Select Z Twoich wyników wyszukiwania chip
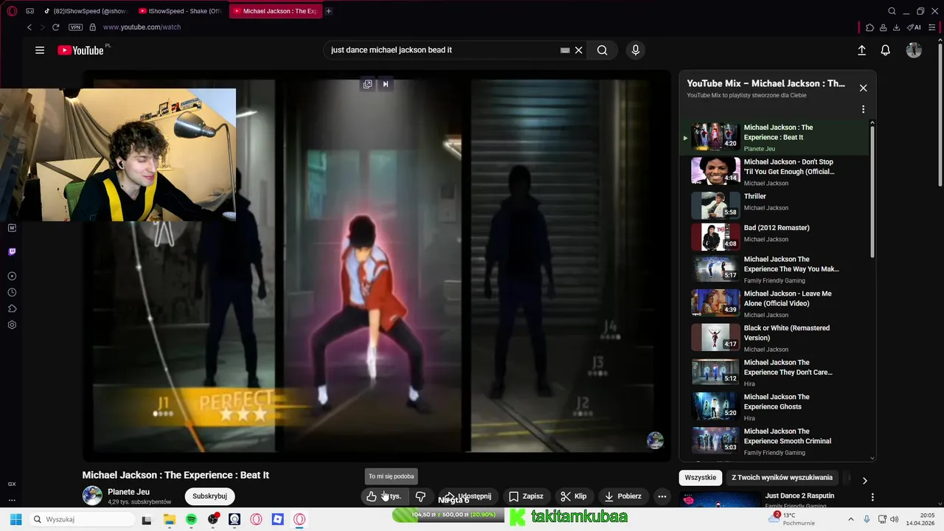This screenshot has width=944, height=531. click(x=782, y=477)
